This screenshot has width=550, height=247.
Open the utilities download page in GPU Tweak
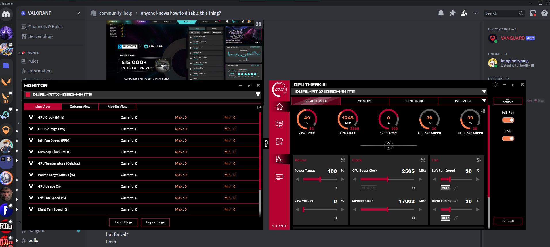pos(279,142)
